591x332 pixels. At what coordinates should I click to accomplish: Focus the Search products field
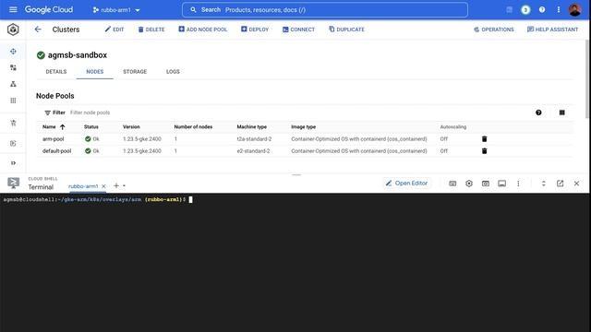[x=325, y=10]
